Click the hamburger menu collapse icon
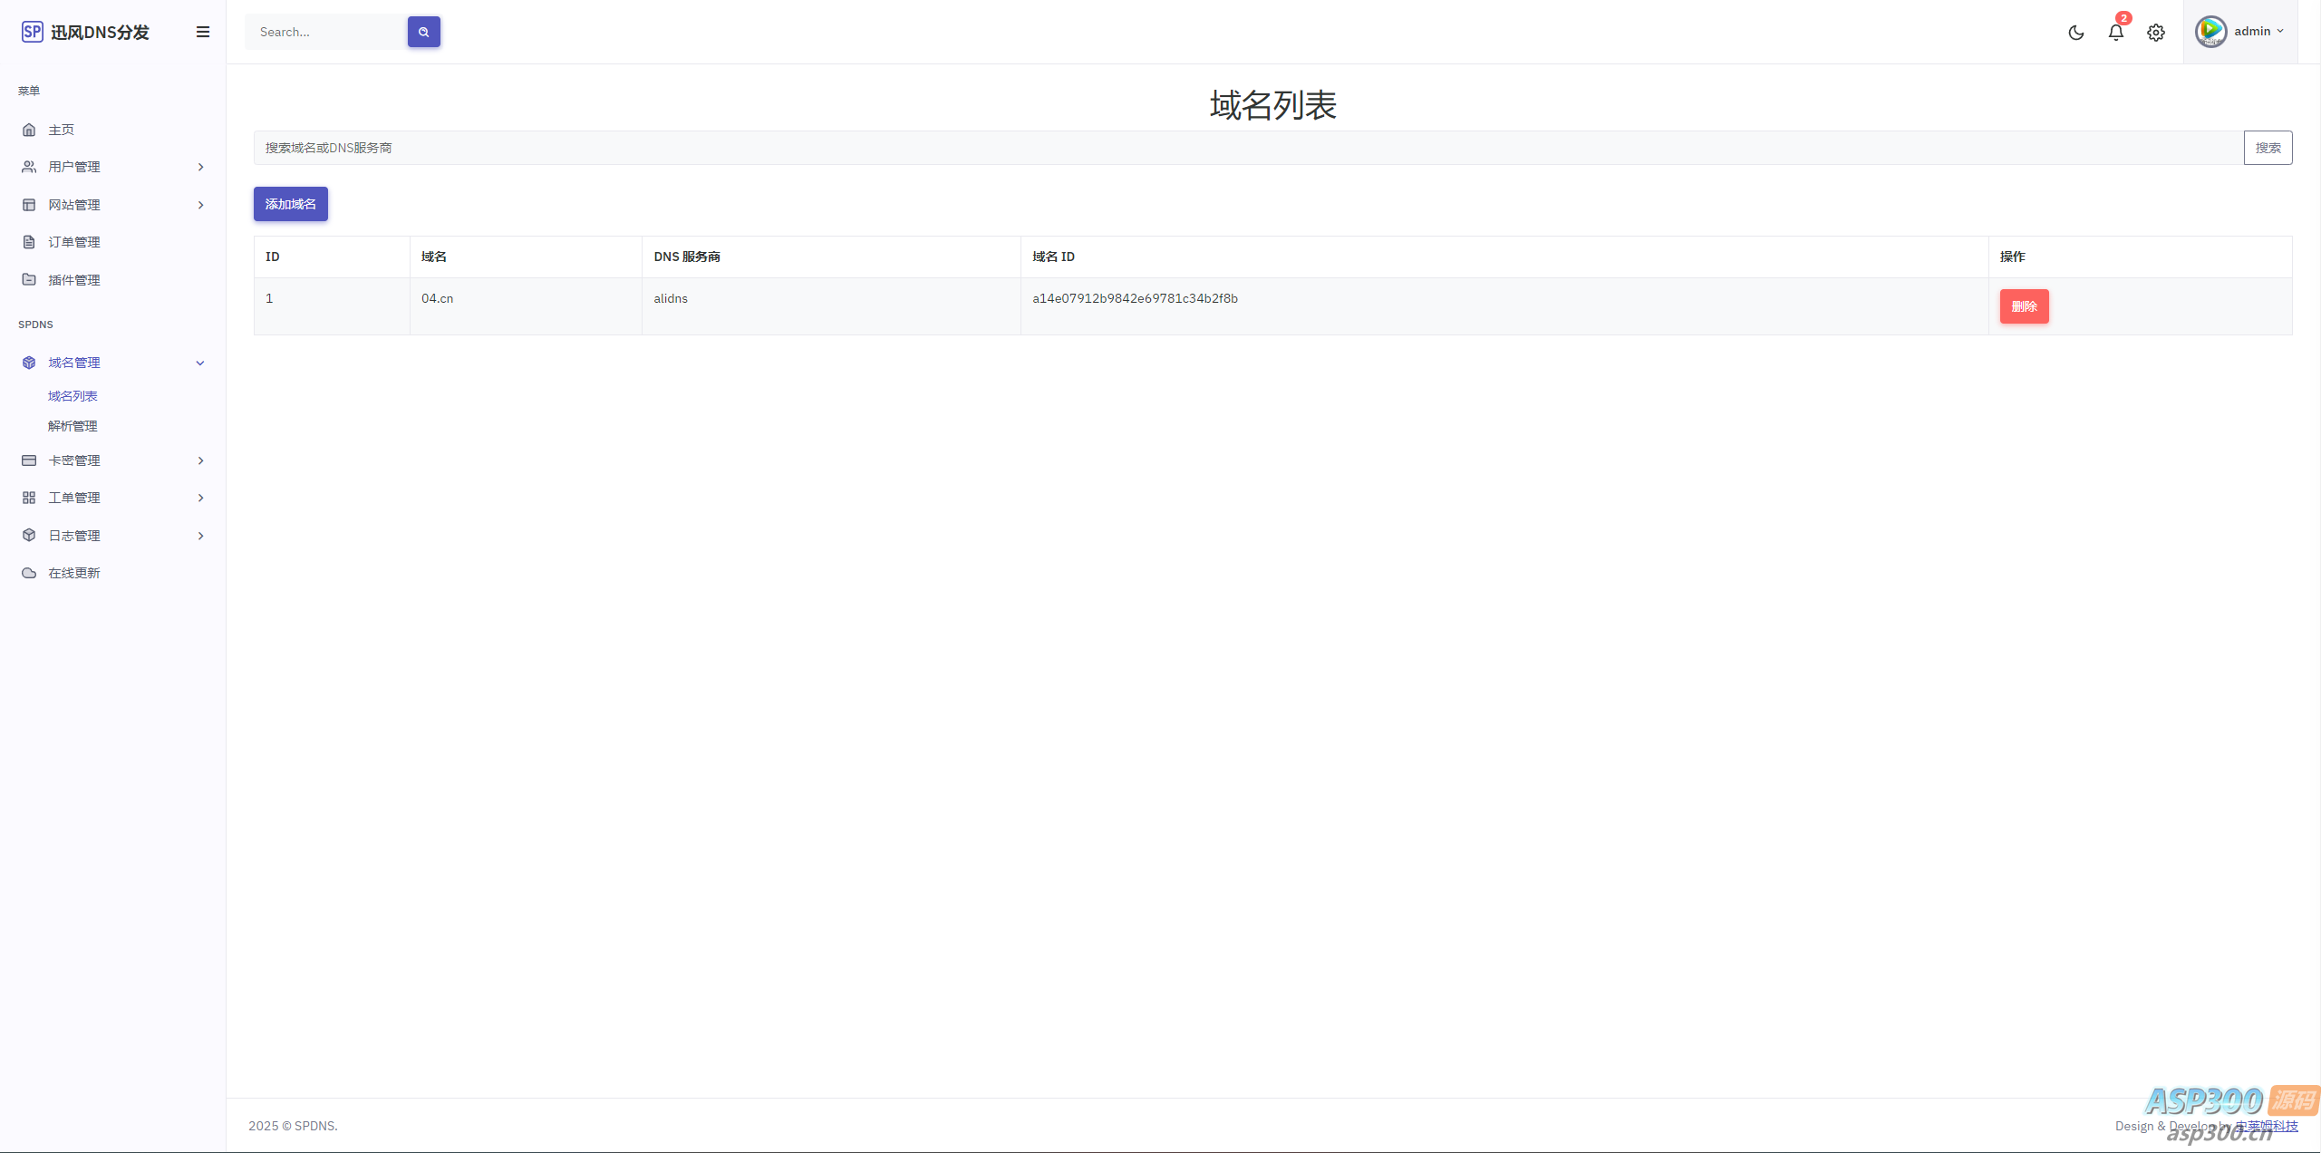The width and height of the screenshot is (2321, 1153). 203,32
